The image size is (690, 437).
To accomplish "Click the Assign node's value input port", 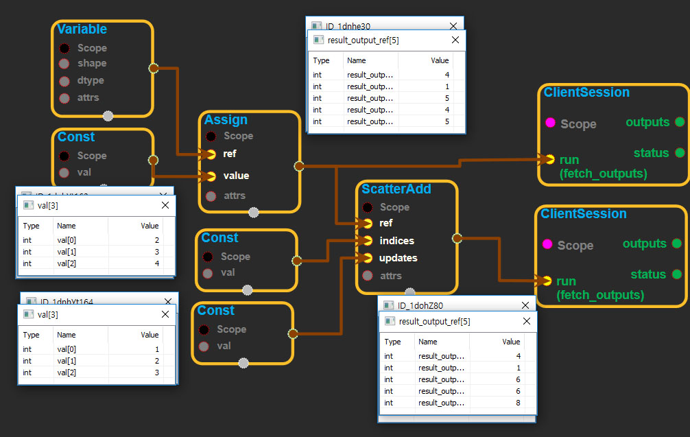I will point(211,176).
